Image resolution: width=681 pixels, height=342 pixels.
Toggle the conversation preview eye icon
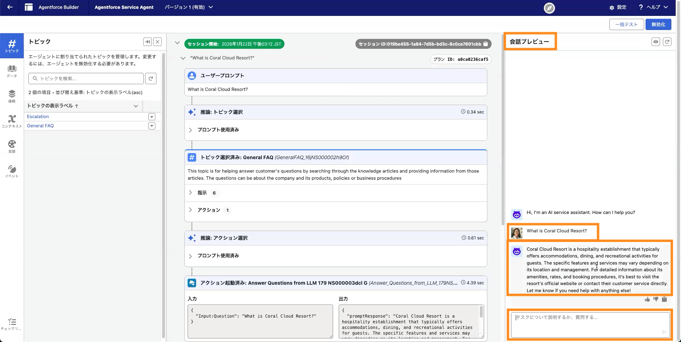coord(656,42)
